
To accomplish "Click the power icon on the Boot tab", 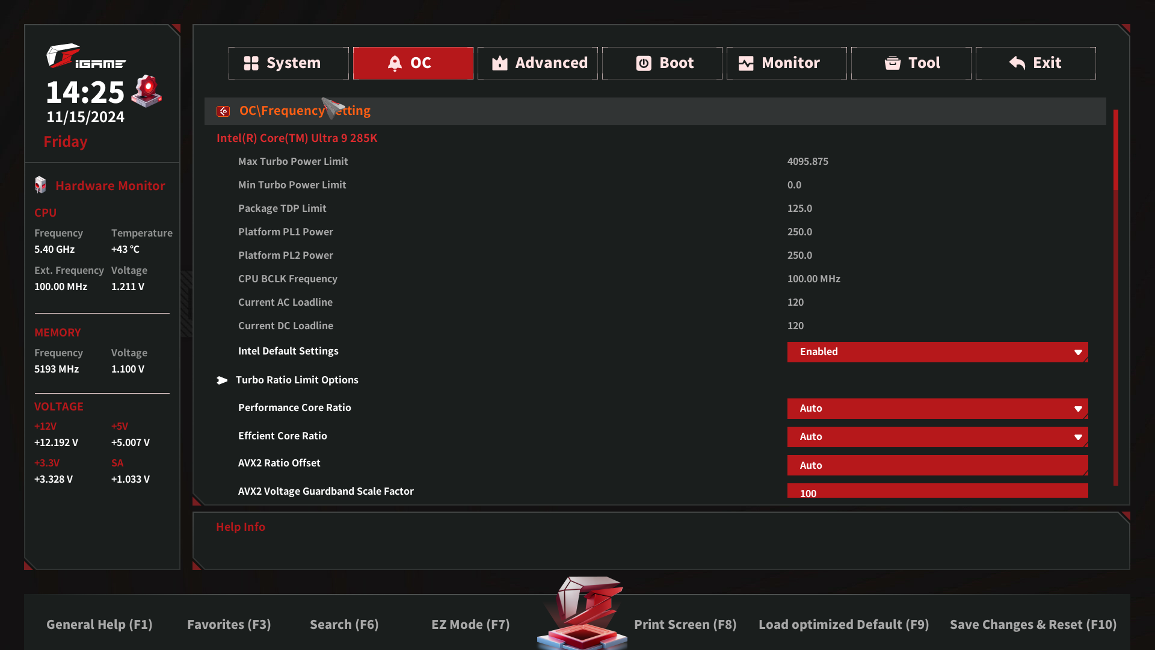I will (643, 63).
